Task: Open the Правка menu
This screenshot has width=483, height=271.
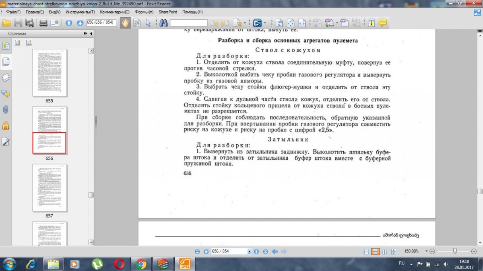Action: tap(35, 12)
